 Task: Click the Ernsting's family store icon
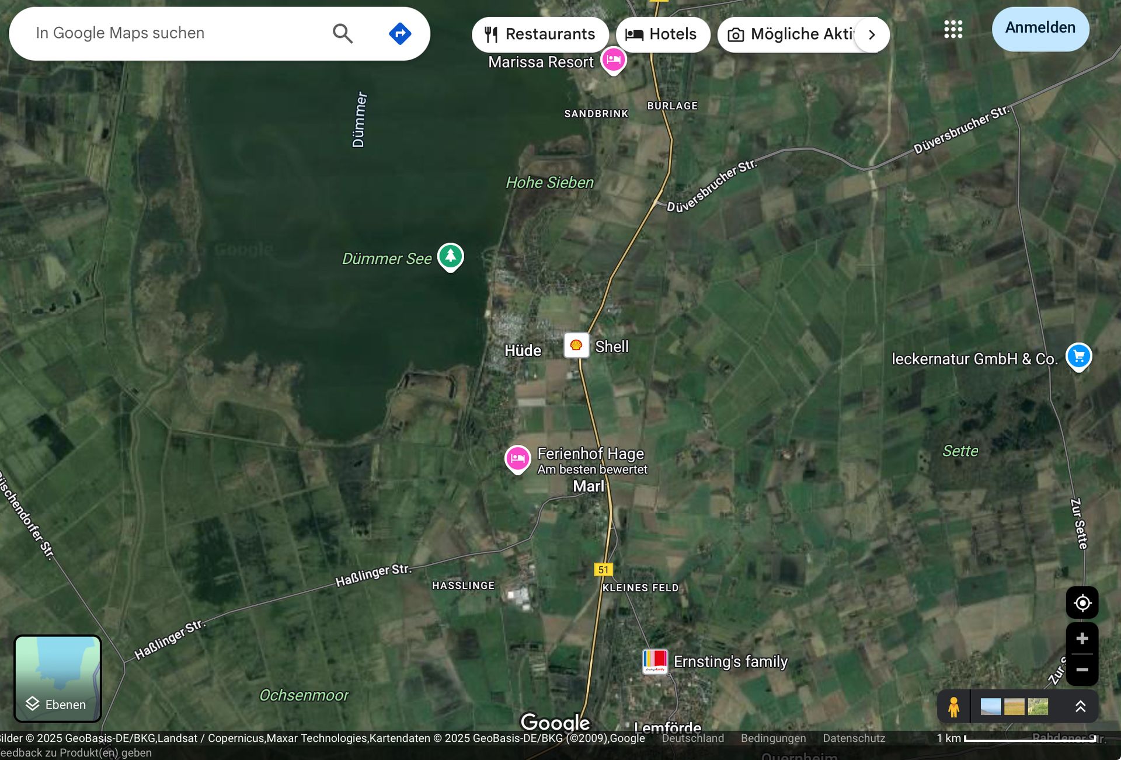coord(655,661)
